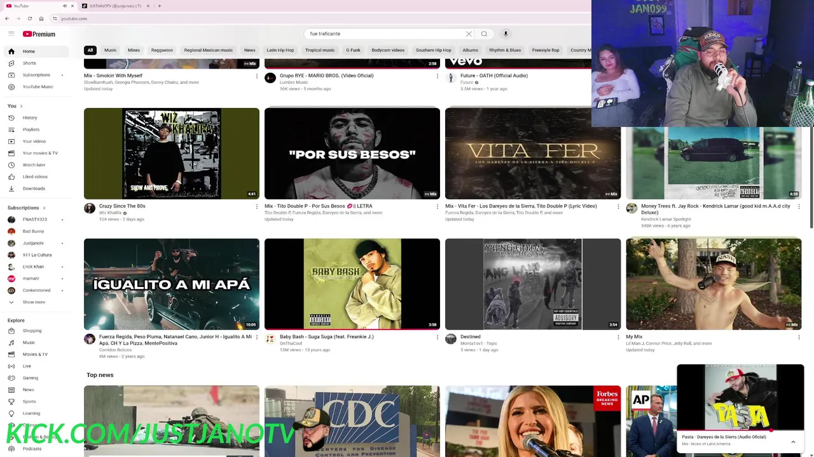Close the YouTube browser tab
814x457 pixels.
(x=72, y=6)
